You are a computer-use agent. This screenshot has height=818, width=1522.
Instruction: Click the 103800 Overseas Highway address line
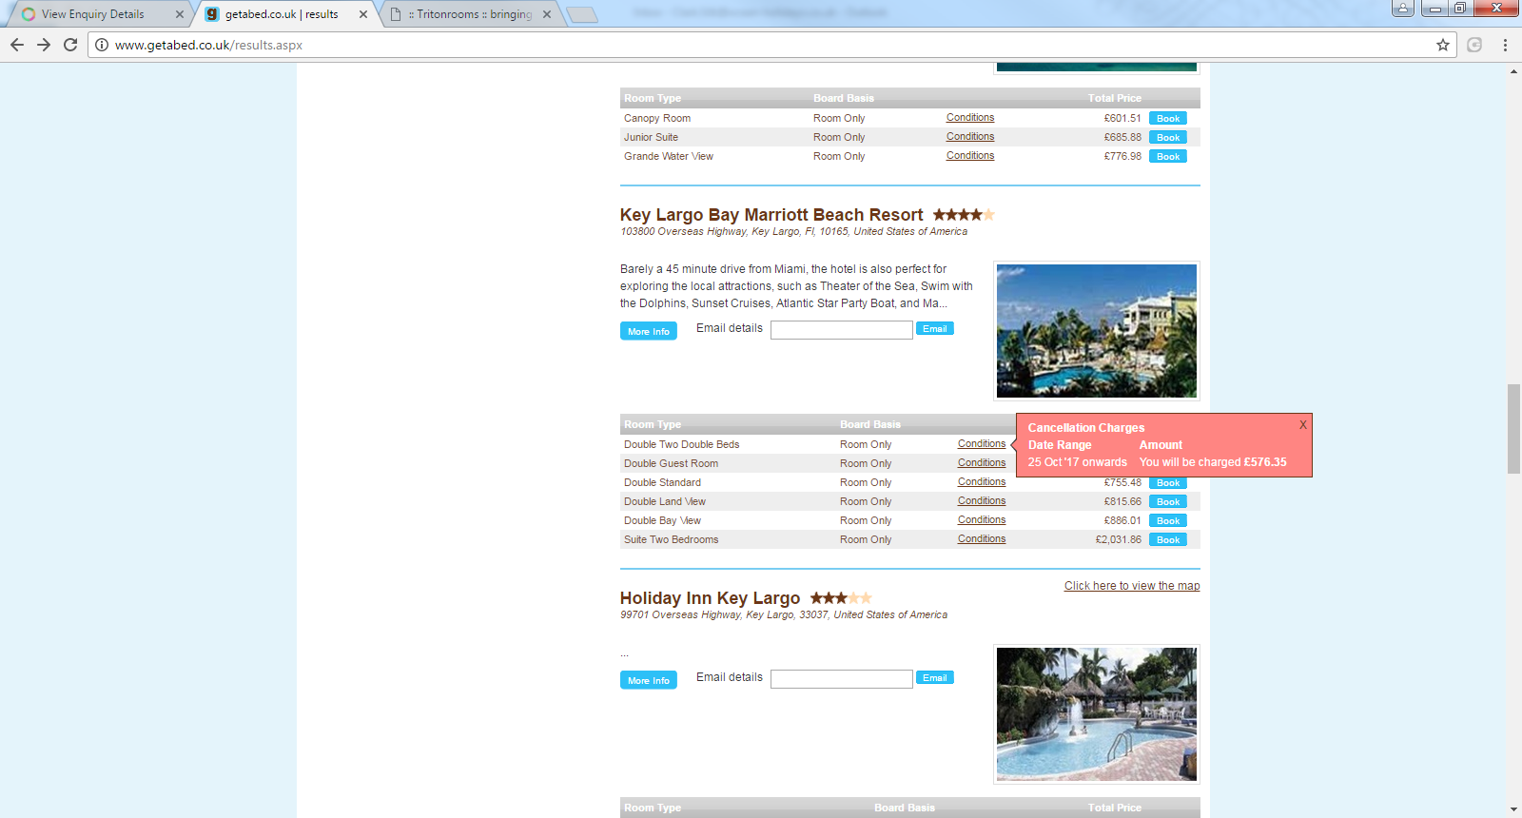tap(794, 231)
